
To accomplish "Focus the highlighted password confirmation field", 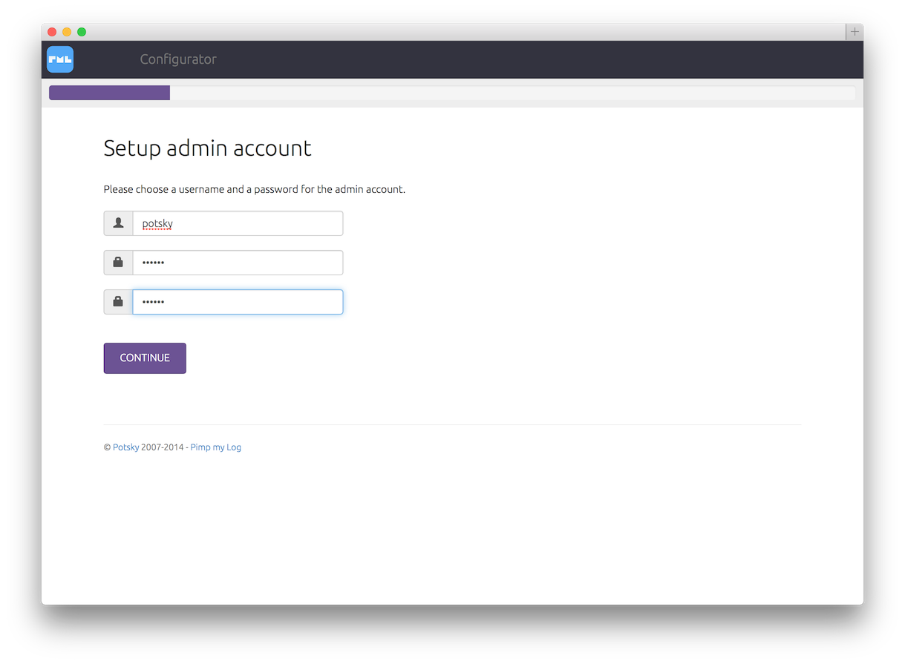I will [238, 302].
